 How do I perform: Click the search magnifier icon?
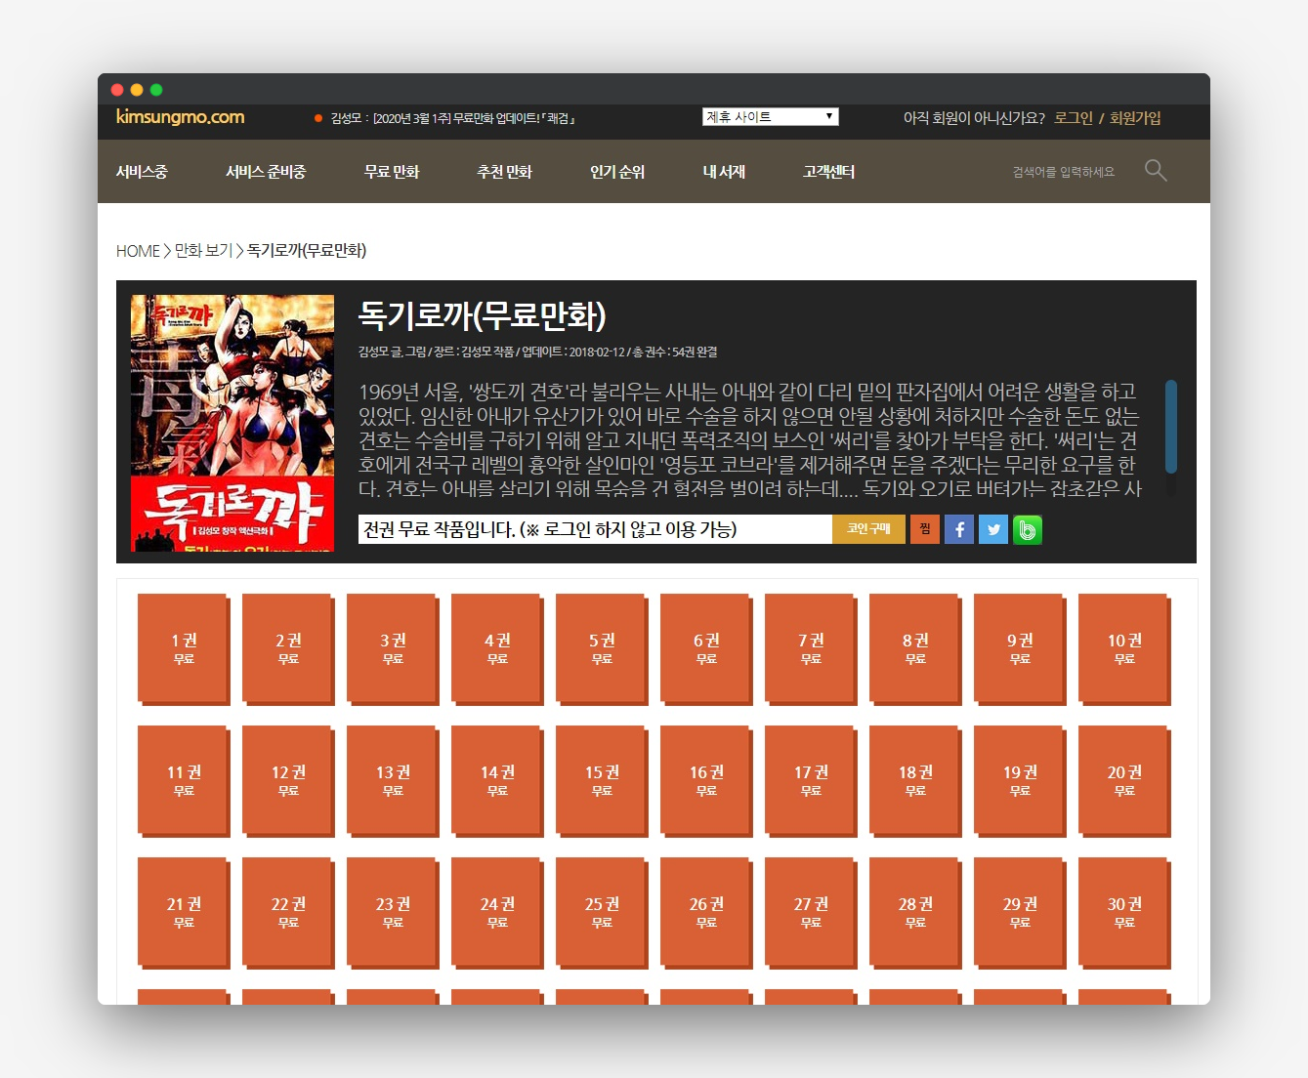1156,171
